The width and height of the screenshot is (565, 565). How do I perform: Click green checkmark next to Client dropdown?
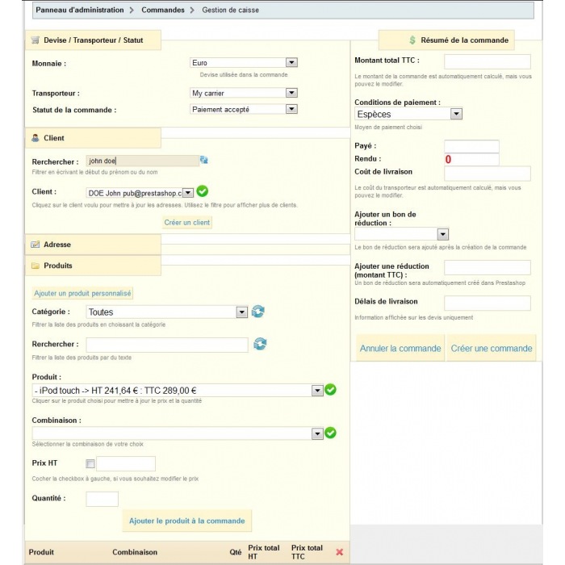point(202,191)
